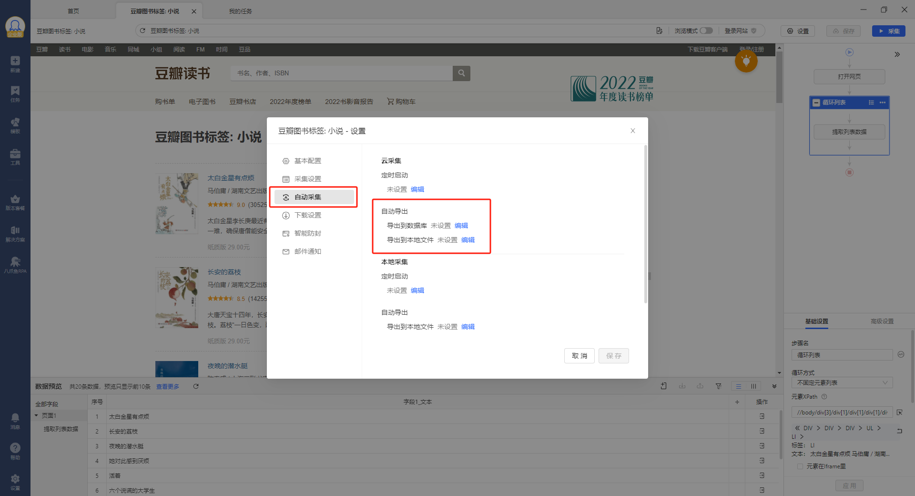Screen dimensions: 915x496
Task: Click the blue 采集 start button
Action: (x=889, y=31)
